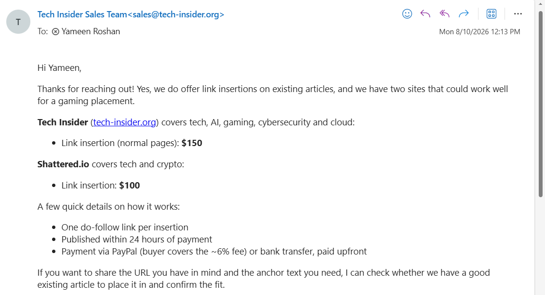Click the sender avatar with letter T
The height and width of the screenshot is (295, 545).
coord(18,22)
